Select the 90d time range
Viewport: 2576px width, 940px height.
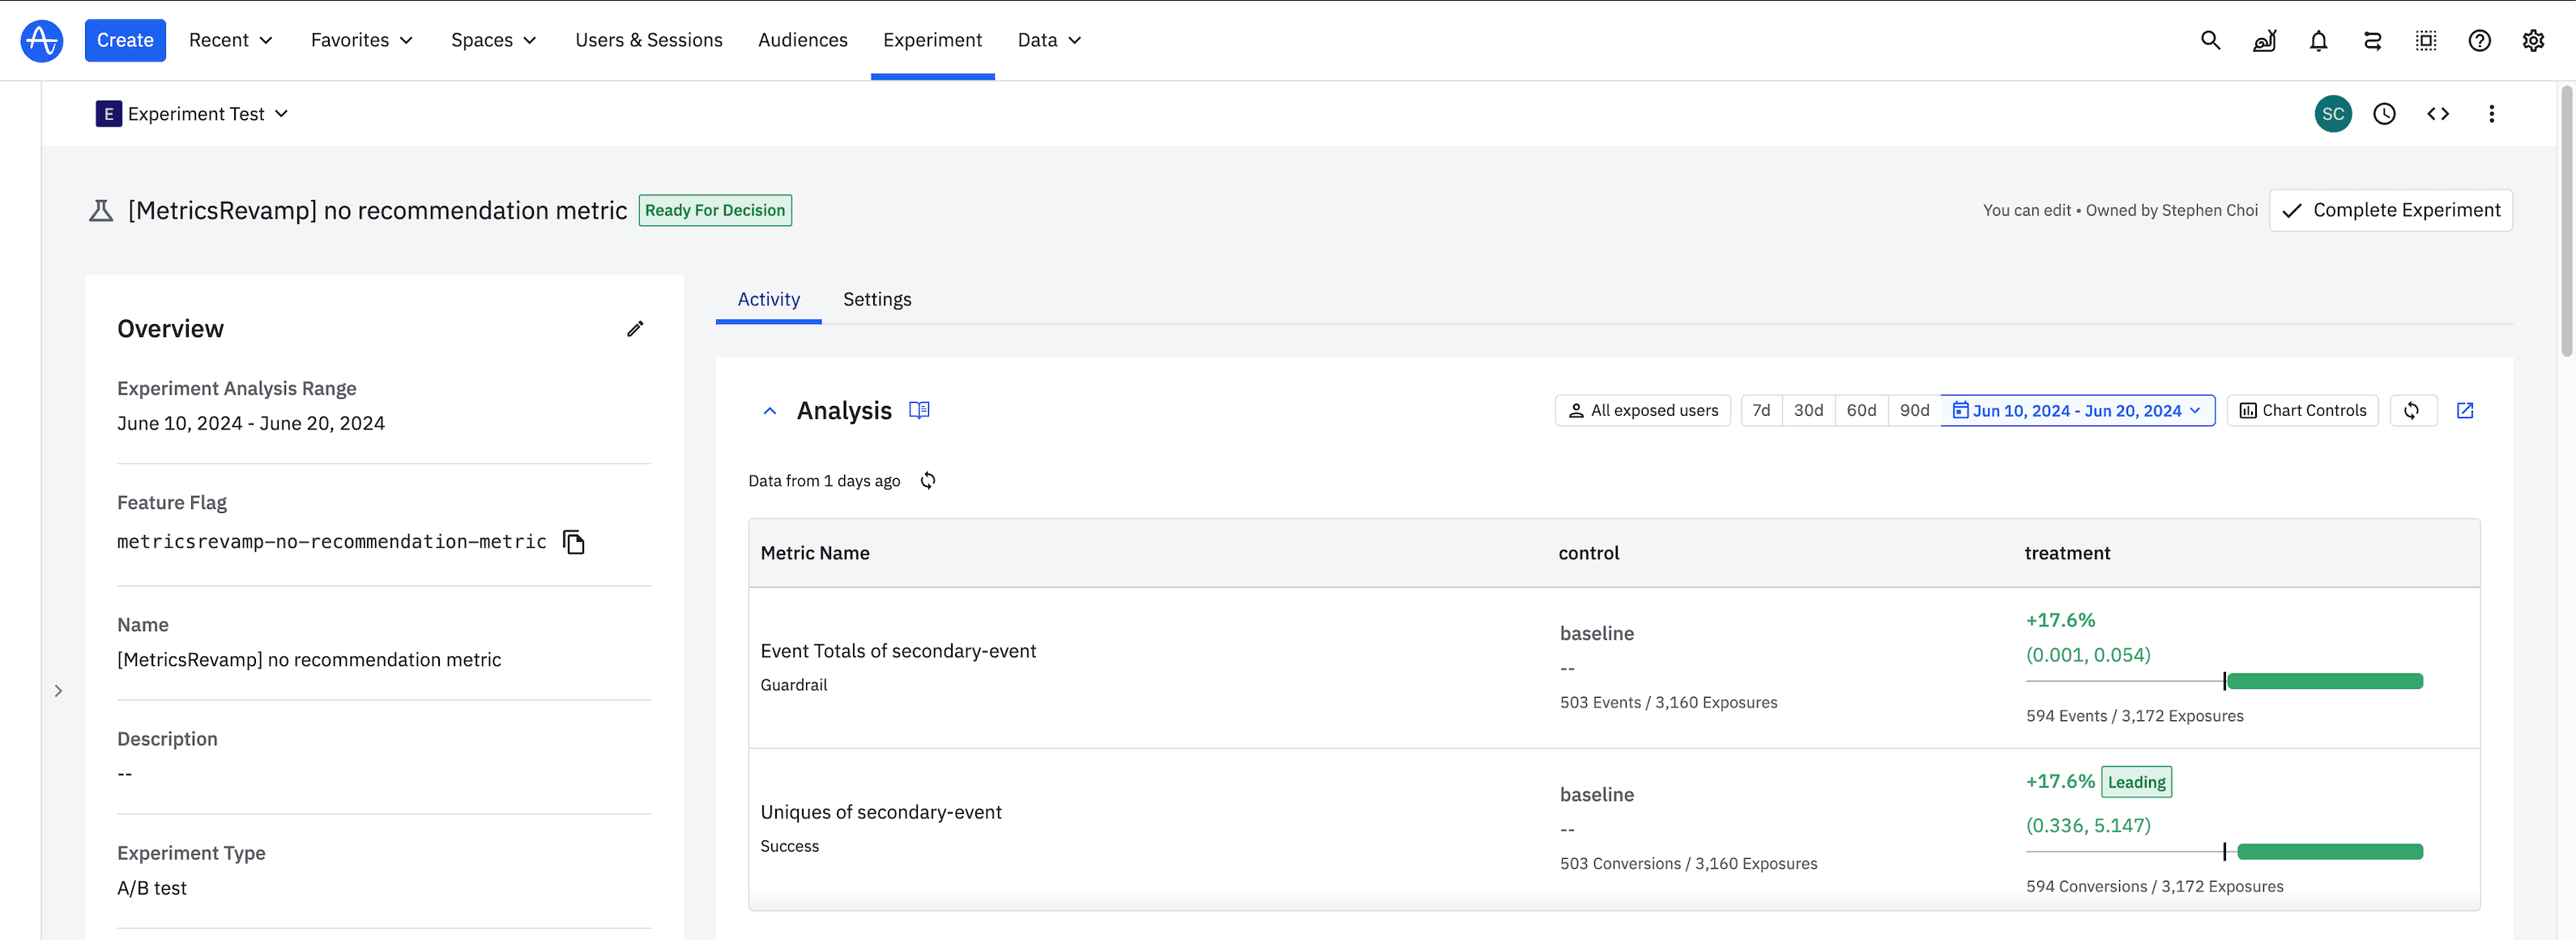tap(1914, 410)
